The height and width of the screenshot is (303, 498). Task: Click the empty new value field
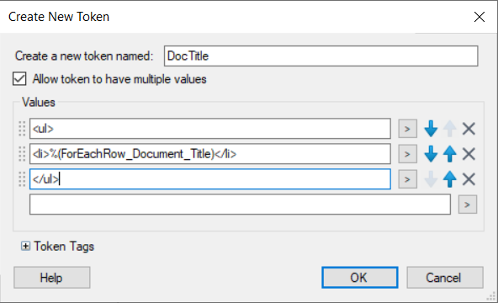240,205
